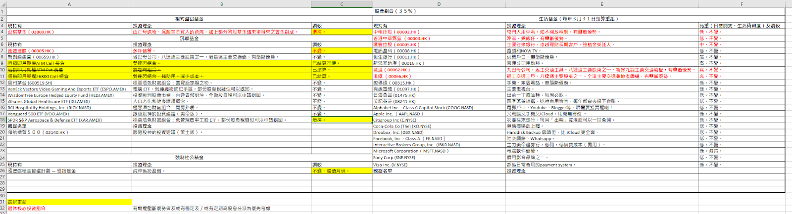Click cell 電訊盈科 (00008.HK)
The image size is (792, 214).
tap(439, 50)
